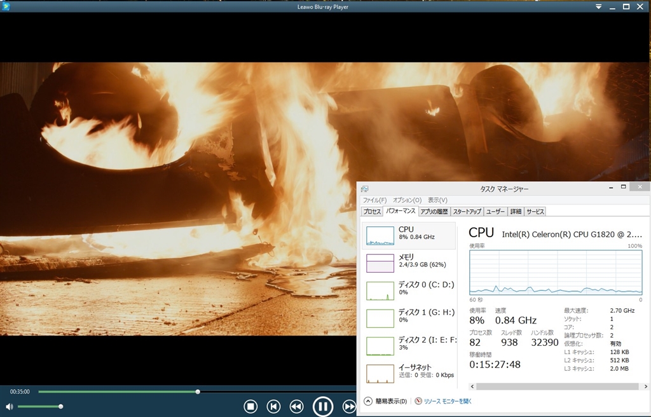Open the オプション(O) menu
The width and height of the screenshot is (651, 417).
407,200
